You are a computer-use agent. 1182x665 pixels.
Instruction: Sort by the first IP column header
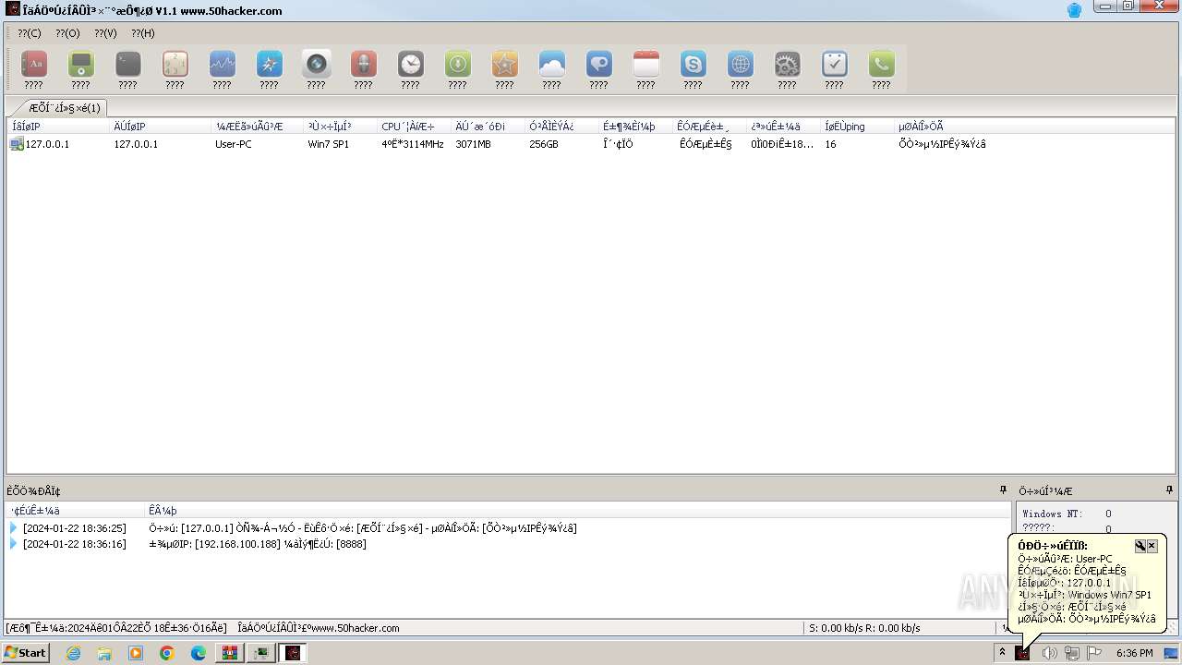[x=57, y=127]
